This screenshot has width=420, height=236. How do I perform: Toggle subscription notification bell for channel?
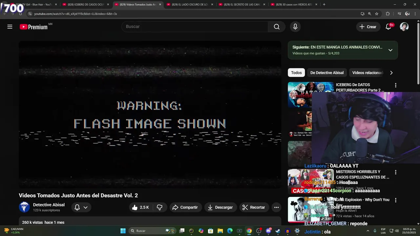click(x=81, y=207)
